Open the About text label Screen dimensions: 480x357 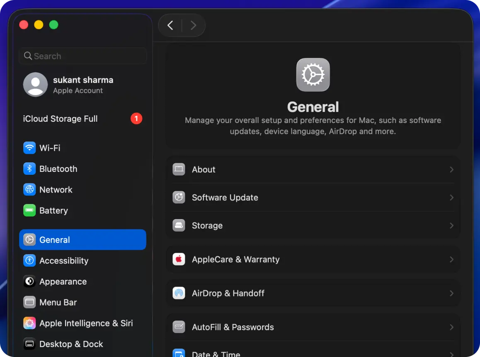point(204,169)
